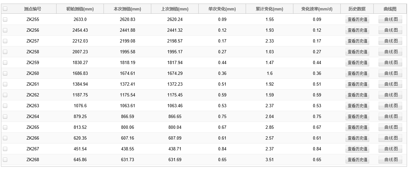Check the box next to ZK261

point(5,84)
